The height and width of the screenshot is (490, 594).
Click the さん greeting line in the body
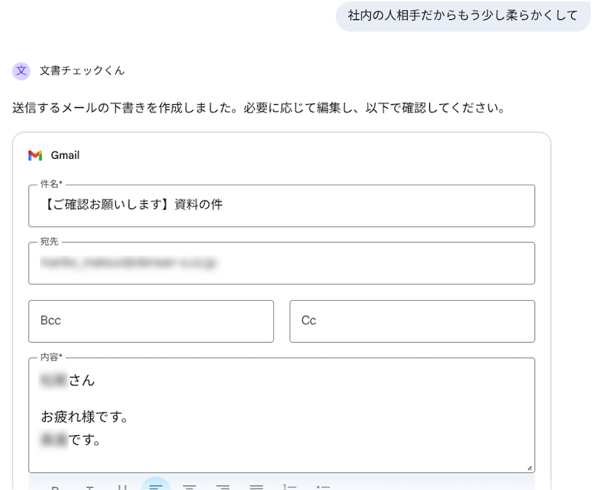(x=67, y=380)
